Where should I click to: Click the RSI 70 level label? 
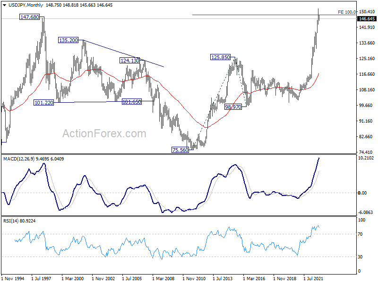pos(360,234)
